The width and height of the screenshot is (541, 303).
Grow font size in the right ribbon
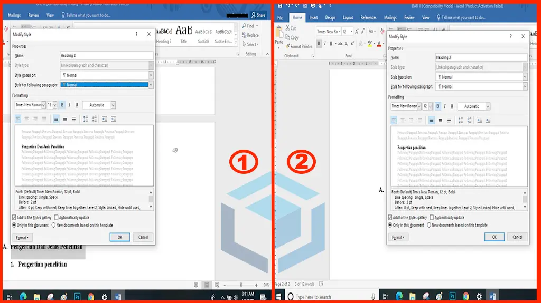point(357,31)
